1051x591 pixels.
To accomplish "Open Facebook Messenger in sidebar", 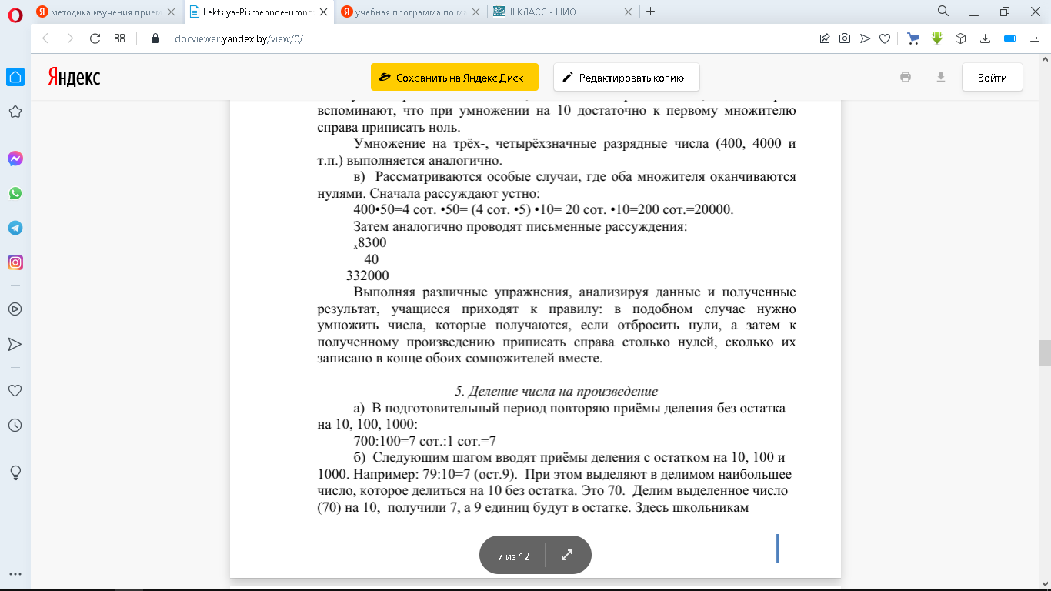I will [15, 159].
